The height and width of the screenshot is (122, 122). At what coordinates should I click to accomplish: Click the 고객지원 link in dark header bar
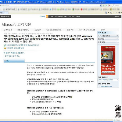coord(78,16)
